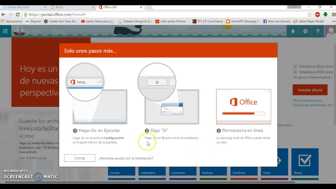Open the chair pillow Picture bookmark
This screenshot has width=336, height=189.
pyautogui.click(x=172, y=21)
